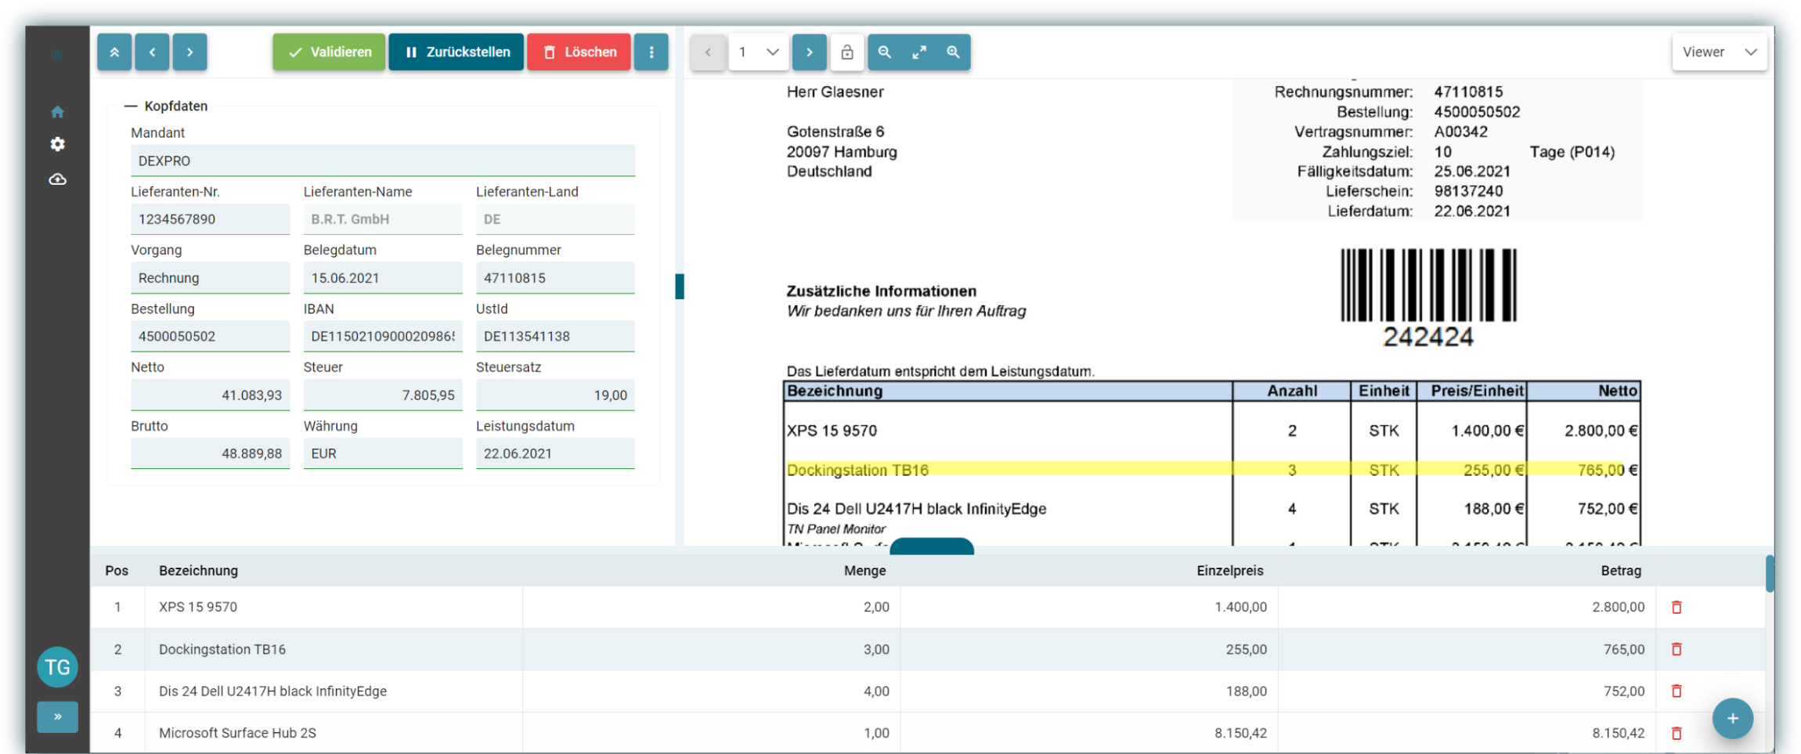Image resolution: width=1801 pixels, height=754 pixels.
Task: Open the Viewer mode dropdown
Action: 1720,52
